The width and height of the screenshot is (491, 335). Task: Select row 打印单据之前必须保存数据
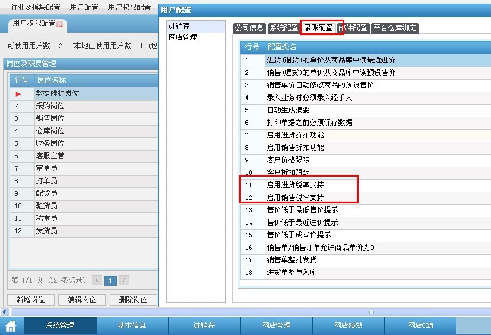tap(366, 123)
